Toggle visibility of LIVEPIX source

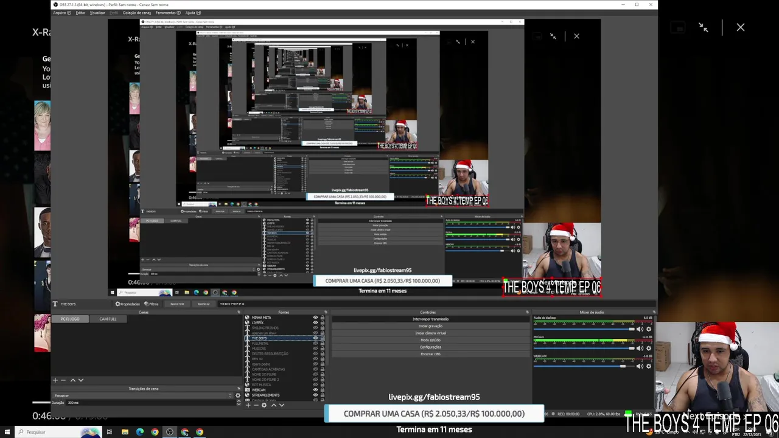pyautogui.click(x=315, y=322)
